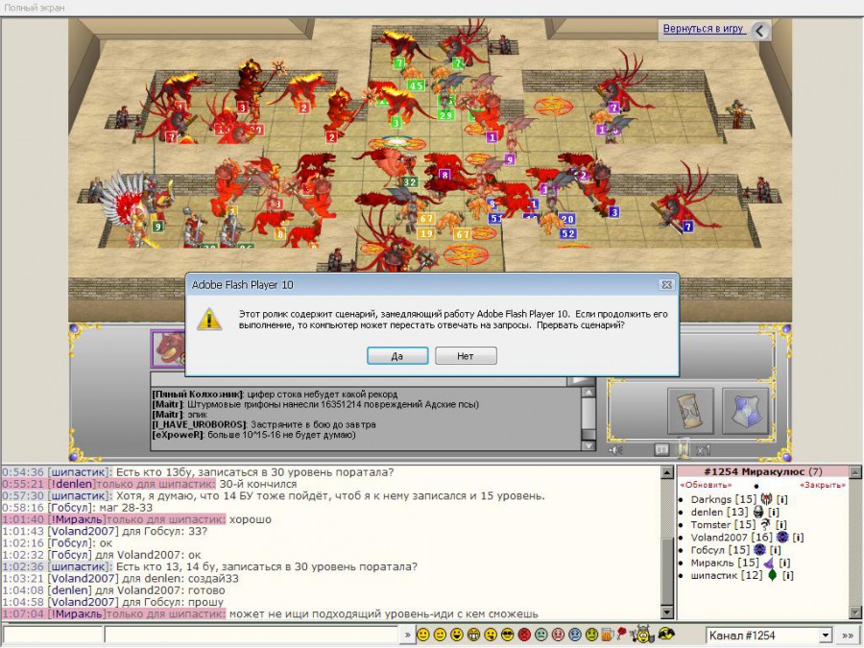Insert the blue sad smiley
Viewport: 864px width, 648px height.
click(575, 636)
